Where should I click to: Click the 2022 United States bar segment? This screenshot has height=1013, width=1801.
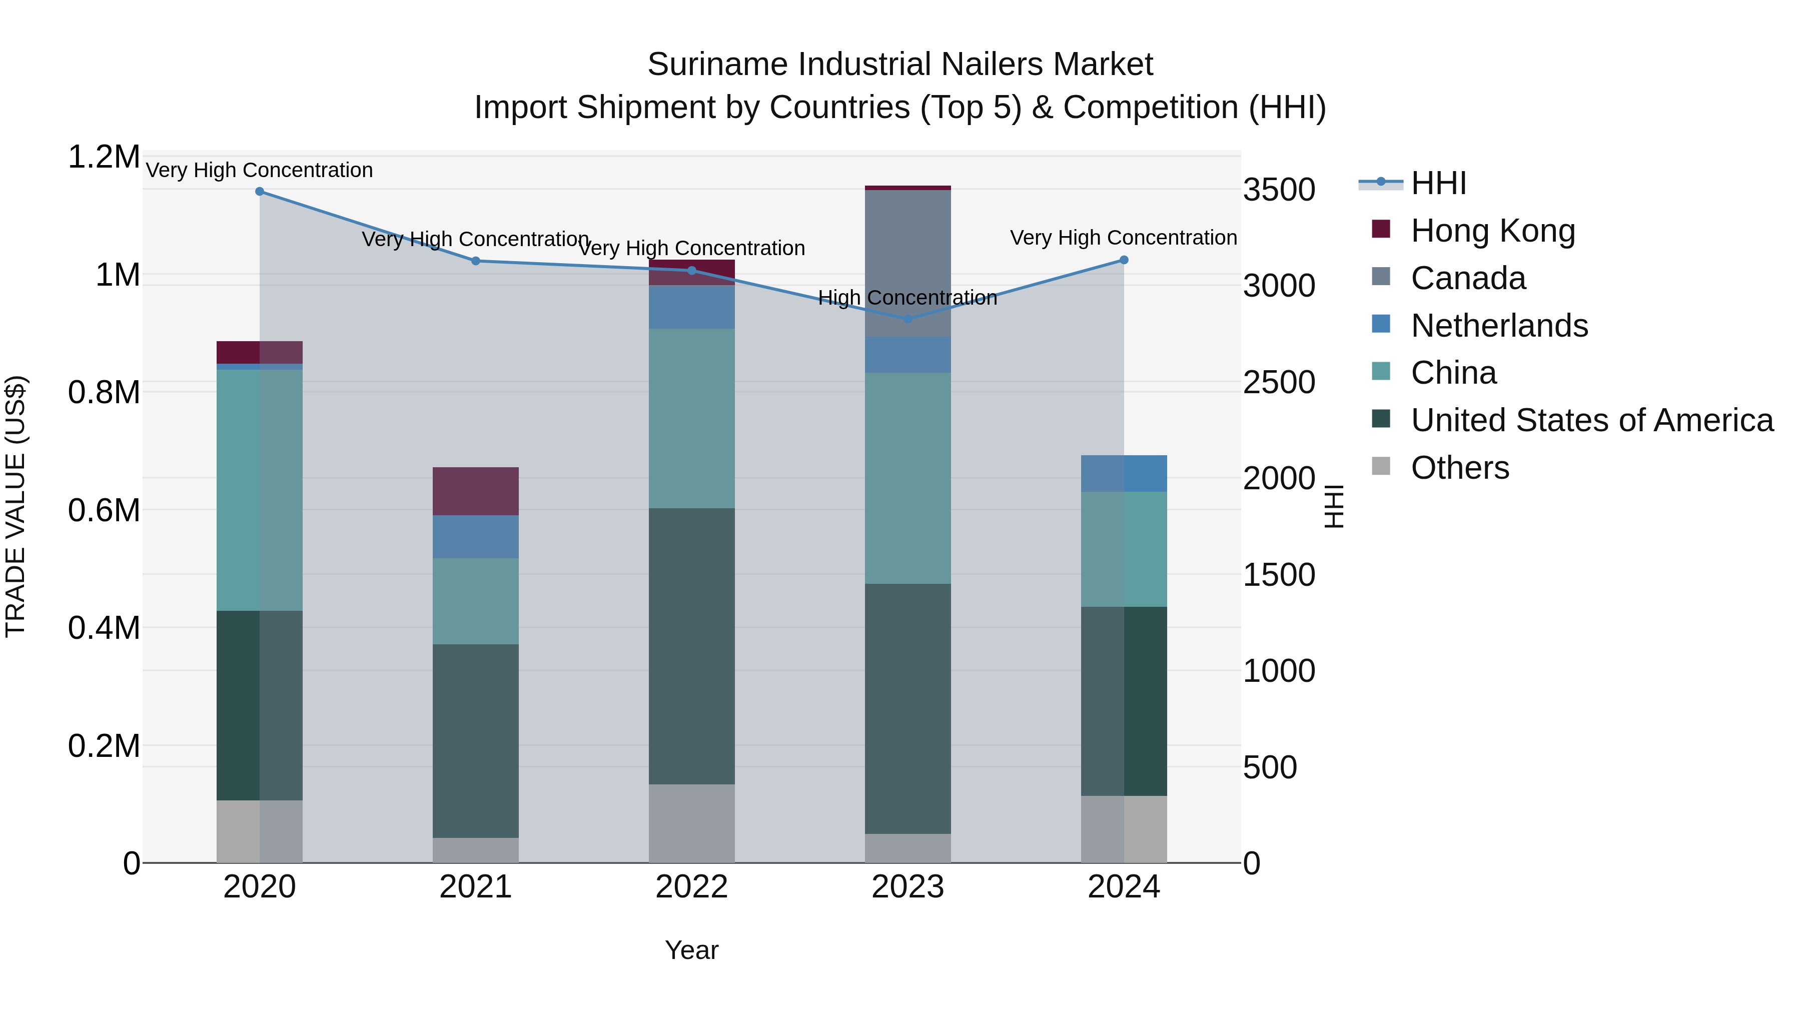691,646
